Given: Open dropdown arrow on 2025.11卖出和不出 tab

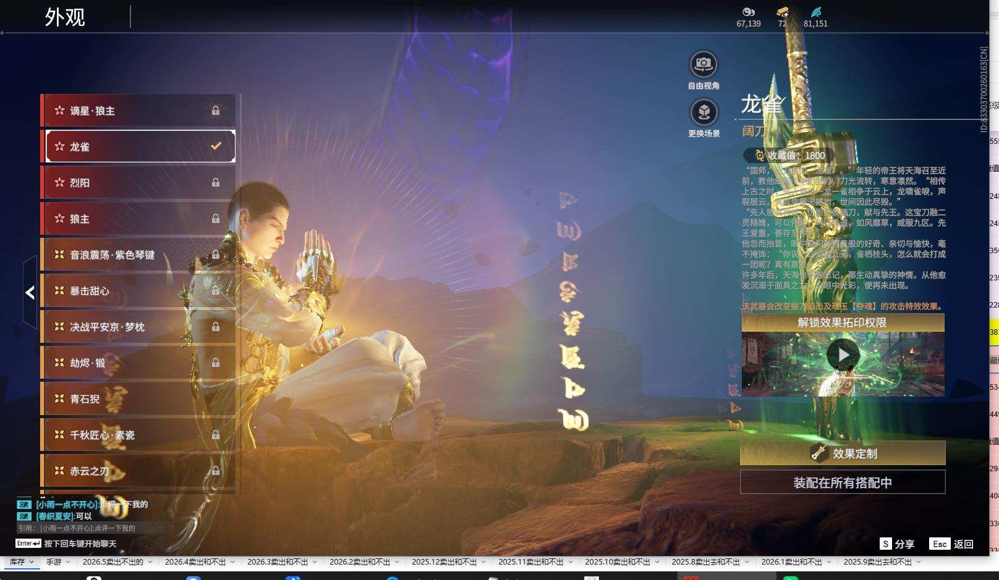Looking at the screenshot, I should (x=570, y=562).
